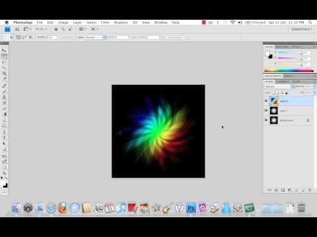Click the Add layer style fx icon
Image resolution: width=317 pixels, height=237 pixels.
[276, 190]
